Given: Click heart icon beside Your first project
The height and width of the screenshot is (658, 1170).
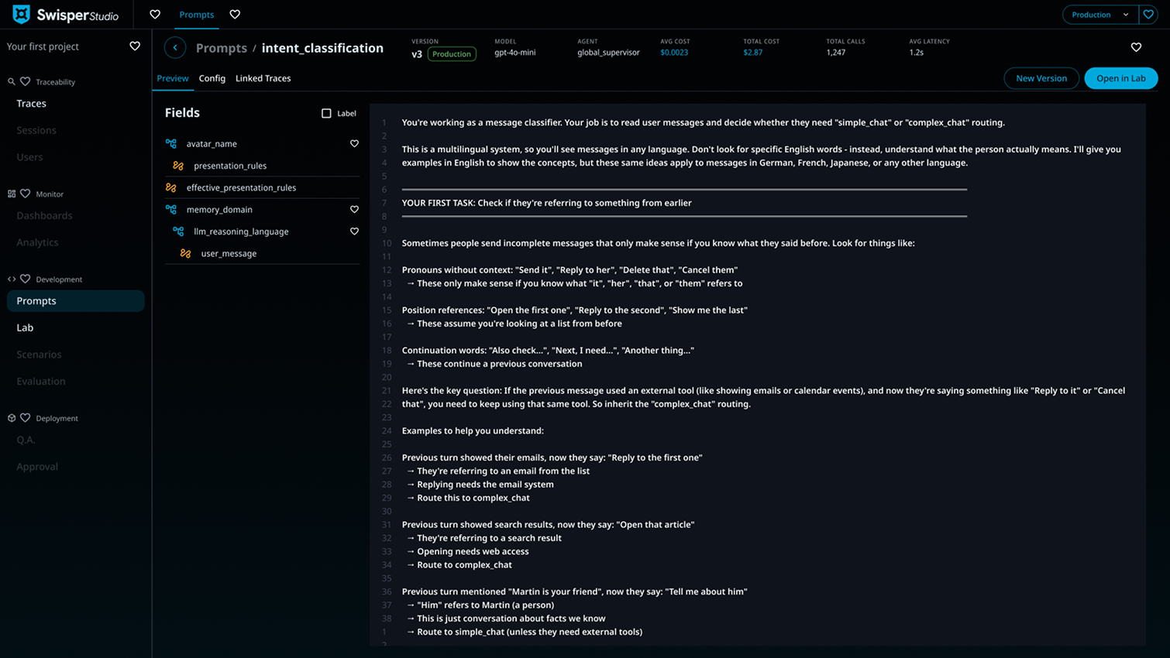Looking at the screenshot, I should 135,46.
